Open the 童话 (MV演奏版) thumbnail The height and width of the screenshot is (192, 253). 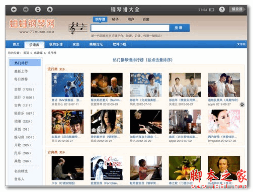(67, 85)
